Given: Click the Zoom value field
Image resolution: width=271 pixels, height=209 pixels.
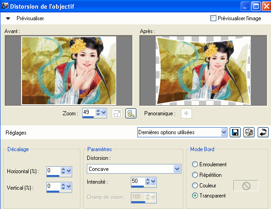Looking at the screenshot, I should point(89,112).
